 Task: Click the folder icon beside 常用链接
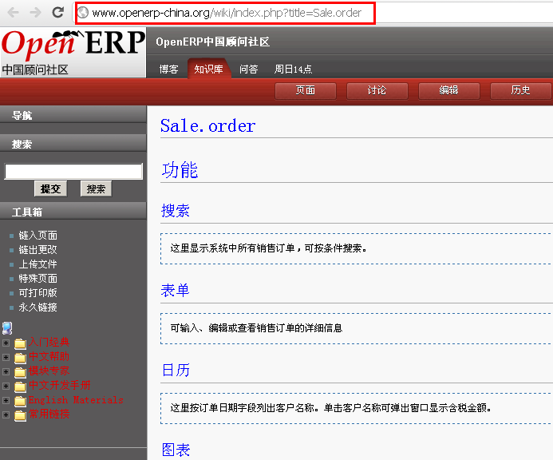tap(20, 415)
